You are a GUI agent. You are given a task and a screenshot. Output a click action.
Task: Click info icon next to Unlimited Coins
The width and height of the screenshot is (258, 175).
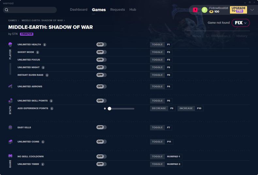click(x=43, y=142)
